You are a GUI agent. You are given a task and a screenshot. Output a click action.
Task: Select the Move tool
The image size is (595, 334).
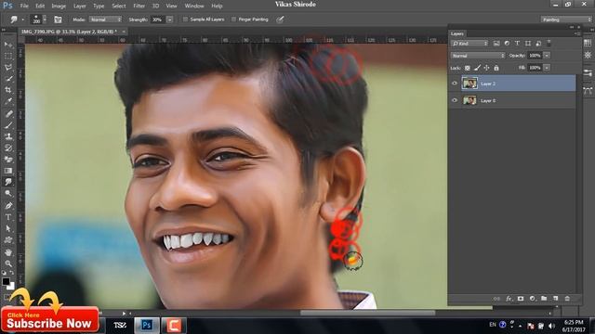coord(8,45)
